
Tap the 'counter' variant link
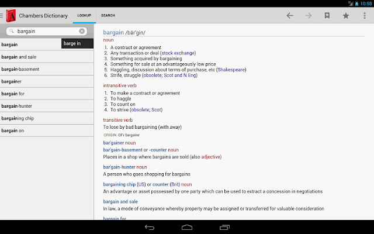tap(160, 184)
